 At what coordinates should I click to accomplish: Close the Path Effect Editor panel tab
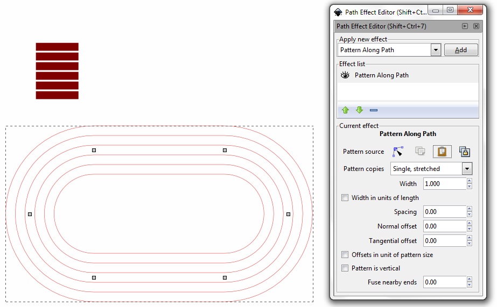click(476, 26)
